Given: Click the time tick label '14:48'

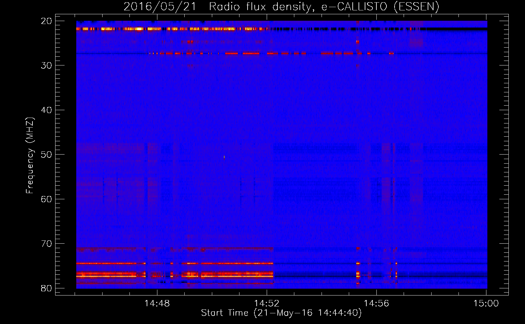Looking at the screenshot, I should pos(157,304).
